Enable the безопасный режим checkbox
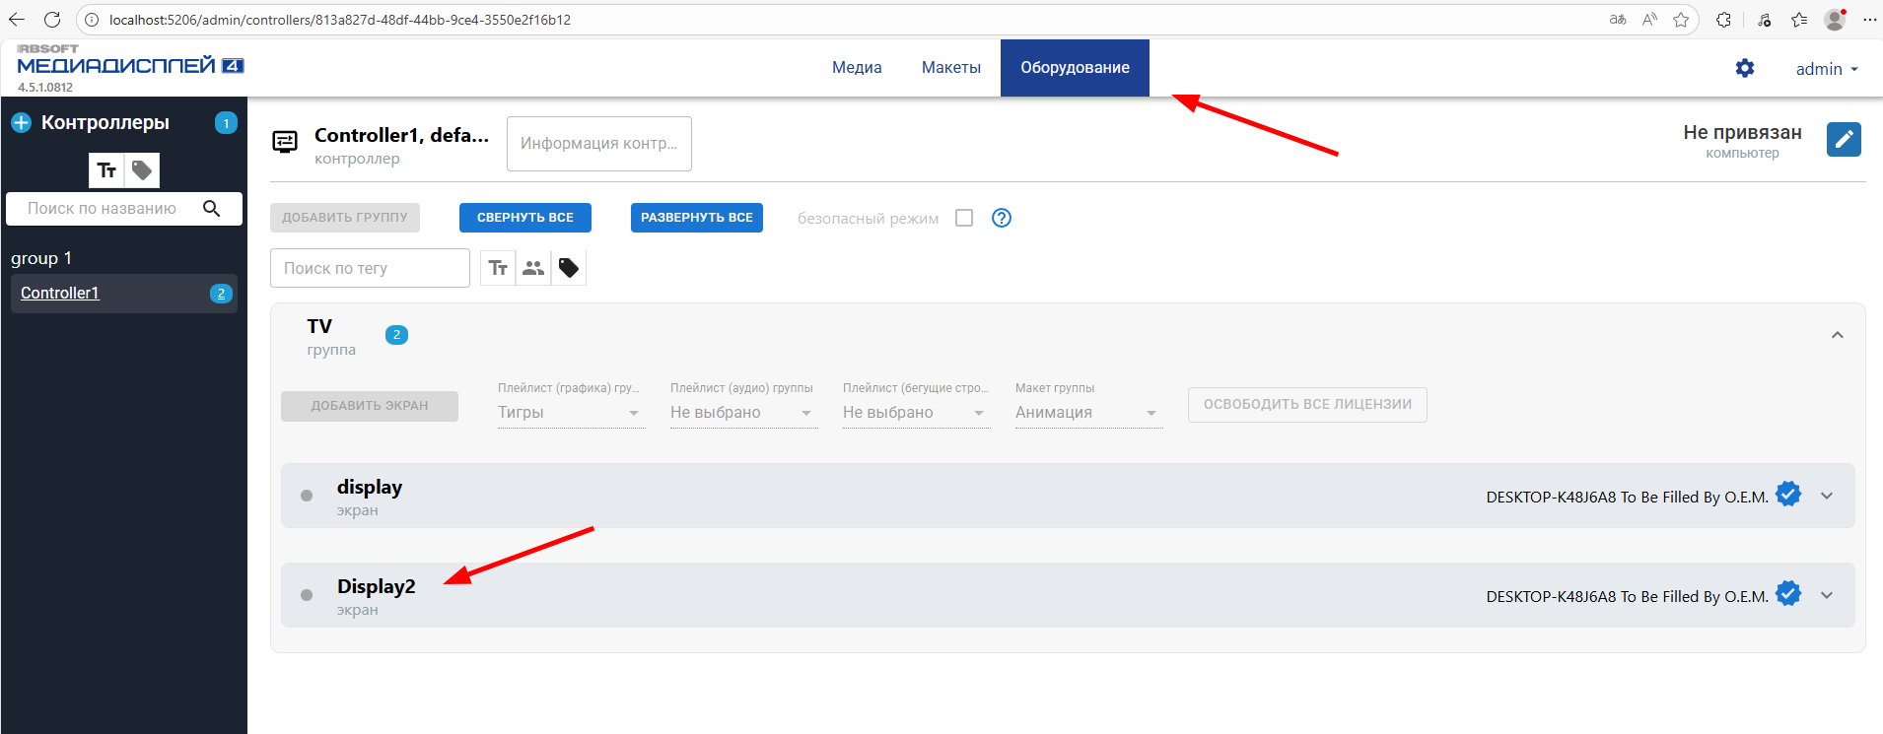The width and height of the screenshot is (1883, 734). (964, 218)
